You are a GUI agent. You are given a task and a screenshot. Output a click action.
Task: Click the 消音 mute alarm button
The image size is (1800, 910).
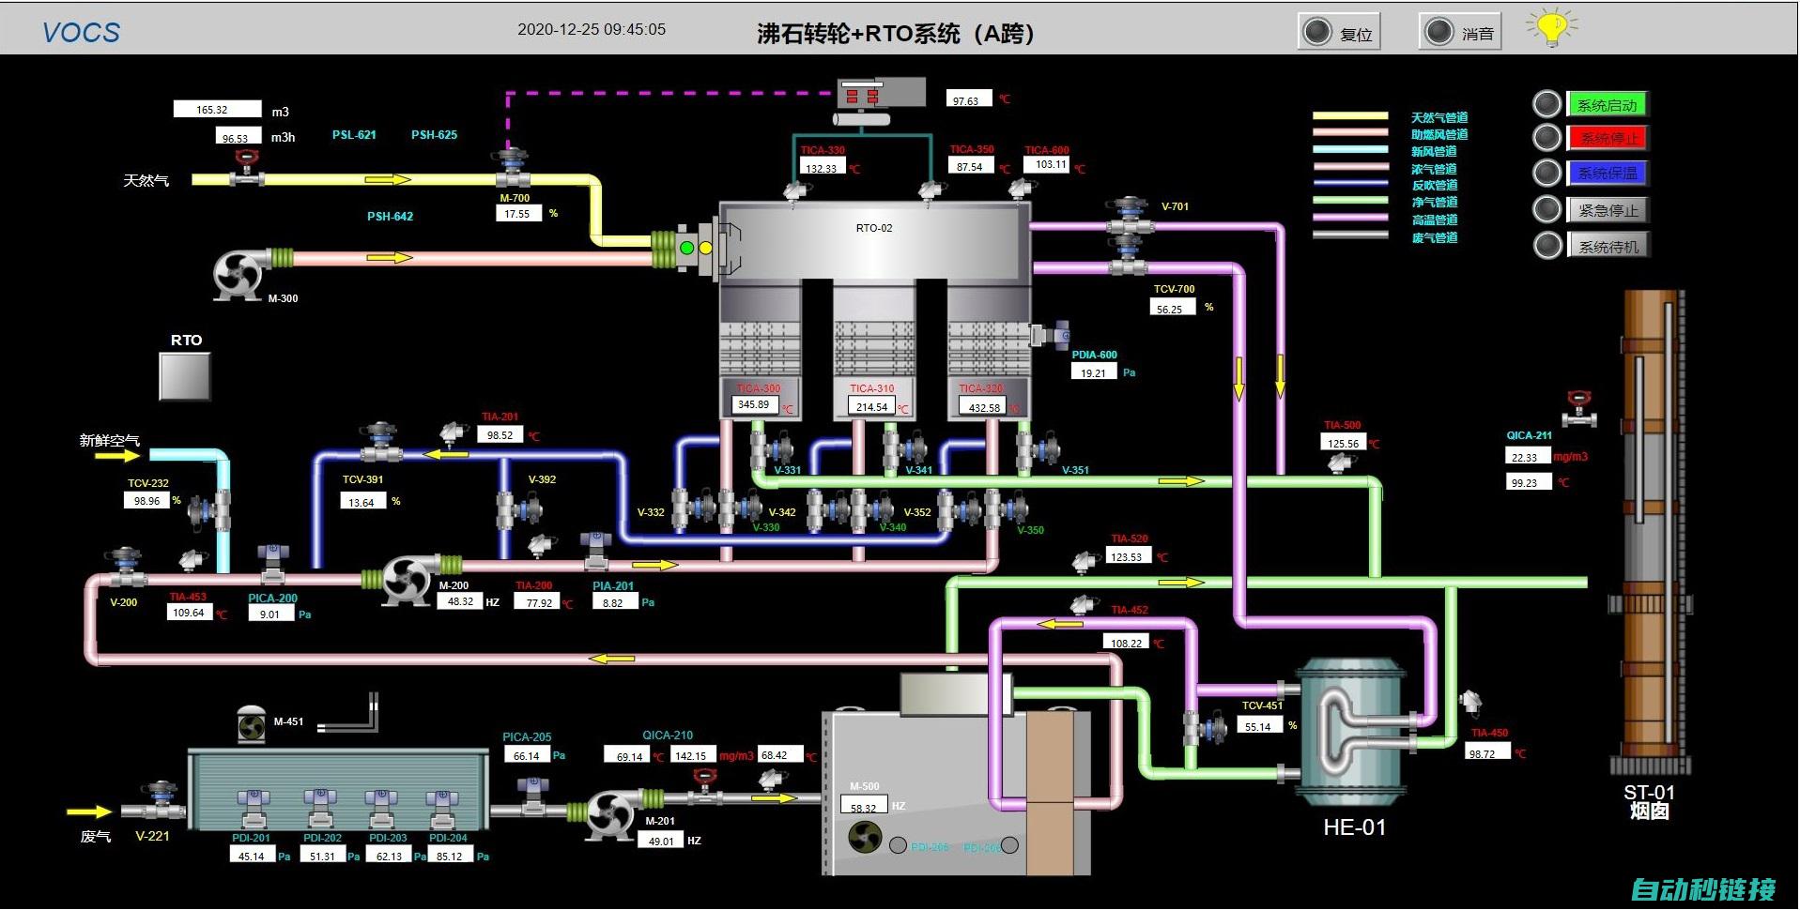click(x=1460, y=32)
